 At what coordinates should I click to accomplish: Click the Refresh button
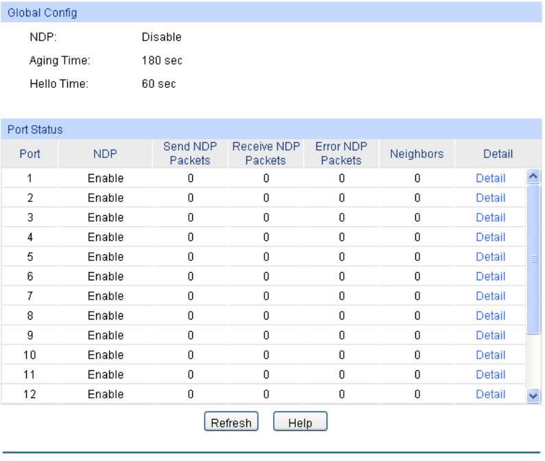click(231, 423)
